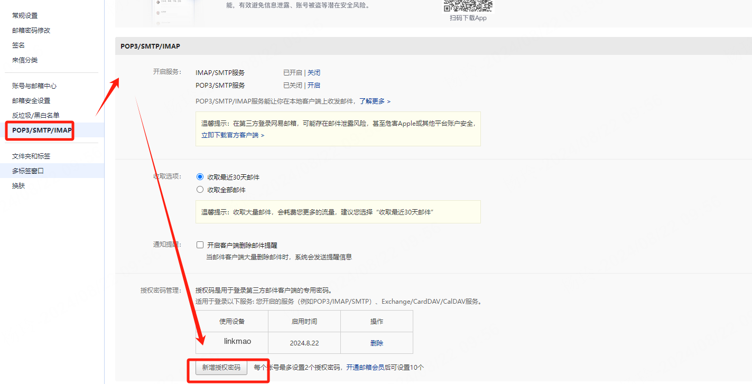Open 来信分类 settings
The width and height of the screenshot is (752, 384).
[x=25, y=60]
